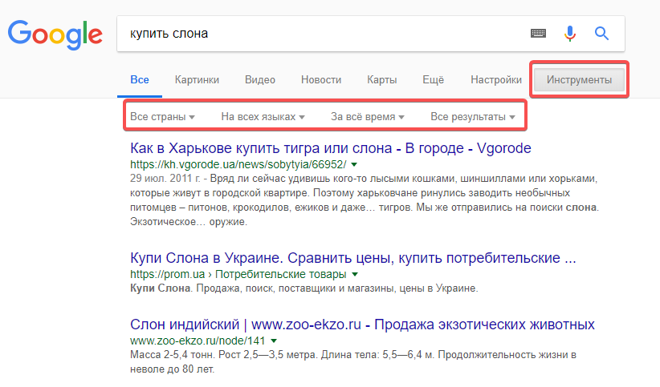Click the Google logo

pyautogui.click(x=55, y=34)
